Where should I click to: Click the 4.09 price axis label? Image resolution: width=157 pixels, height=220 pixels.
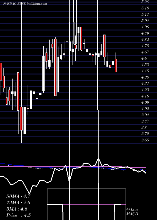(145, 102)
